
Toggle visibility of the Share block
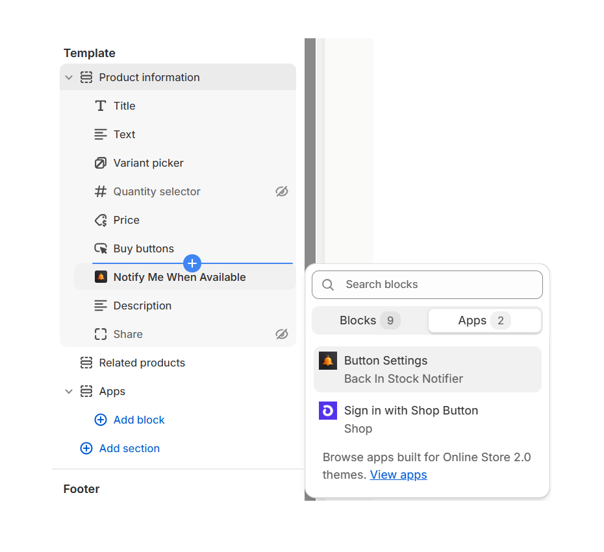coord(281,334)
